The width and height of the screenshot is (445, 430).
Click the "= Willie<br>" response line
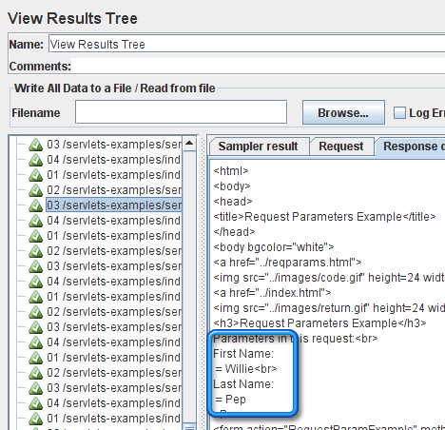tap(246, 369)
